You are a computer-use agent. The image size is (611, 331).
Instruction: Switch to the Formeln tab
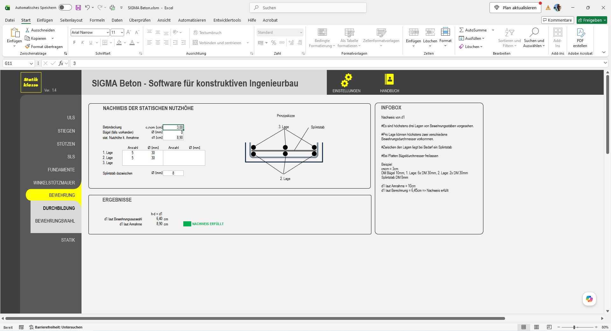97,20
